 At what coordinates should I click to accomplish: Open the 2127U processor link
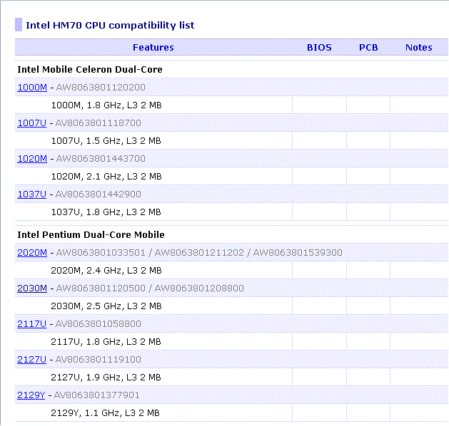[32, 359]
